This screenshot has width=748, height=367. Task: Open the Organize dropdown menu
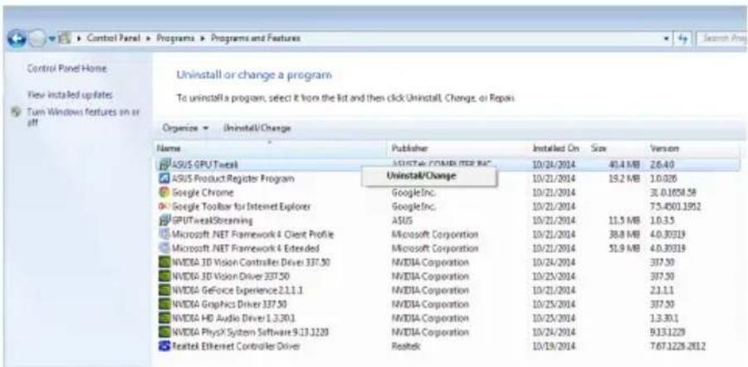[x=186, y=128]
